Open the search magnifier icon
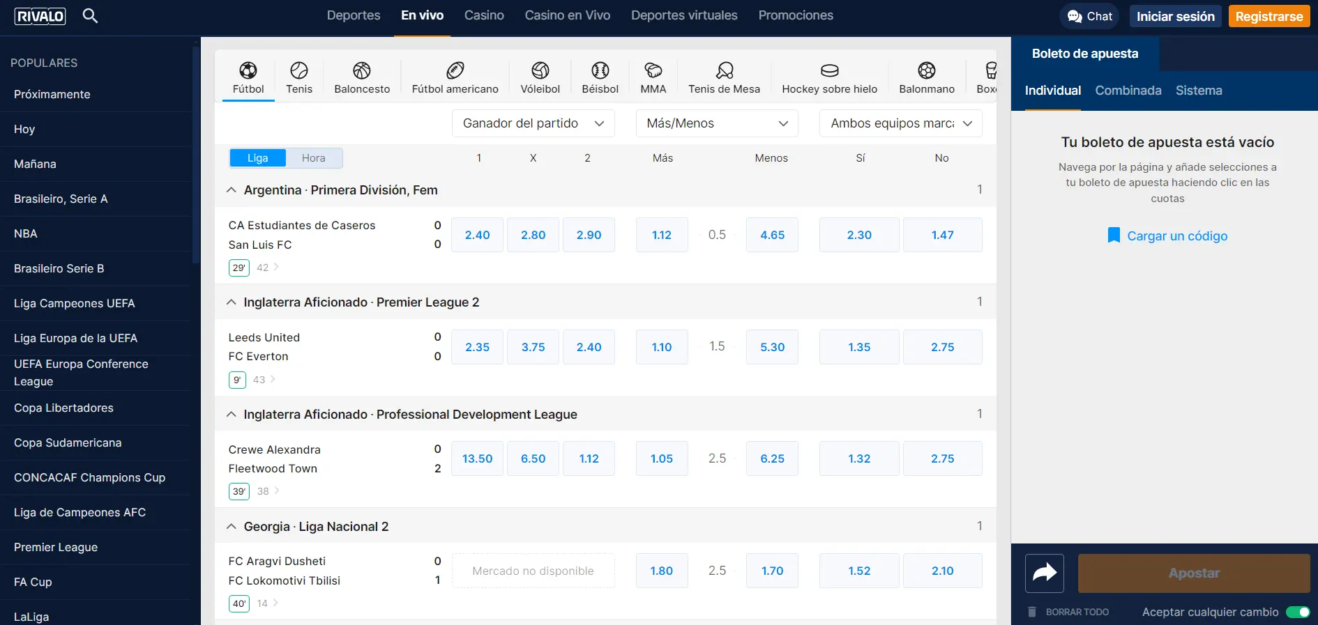 click(90, 15)
